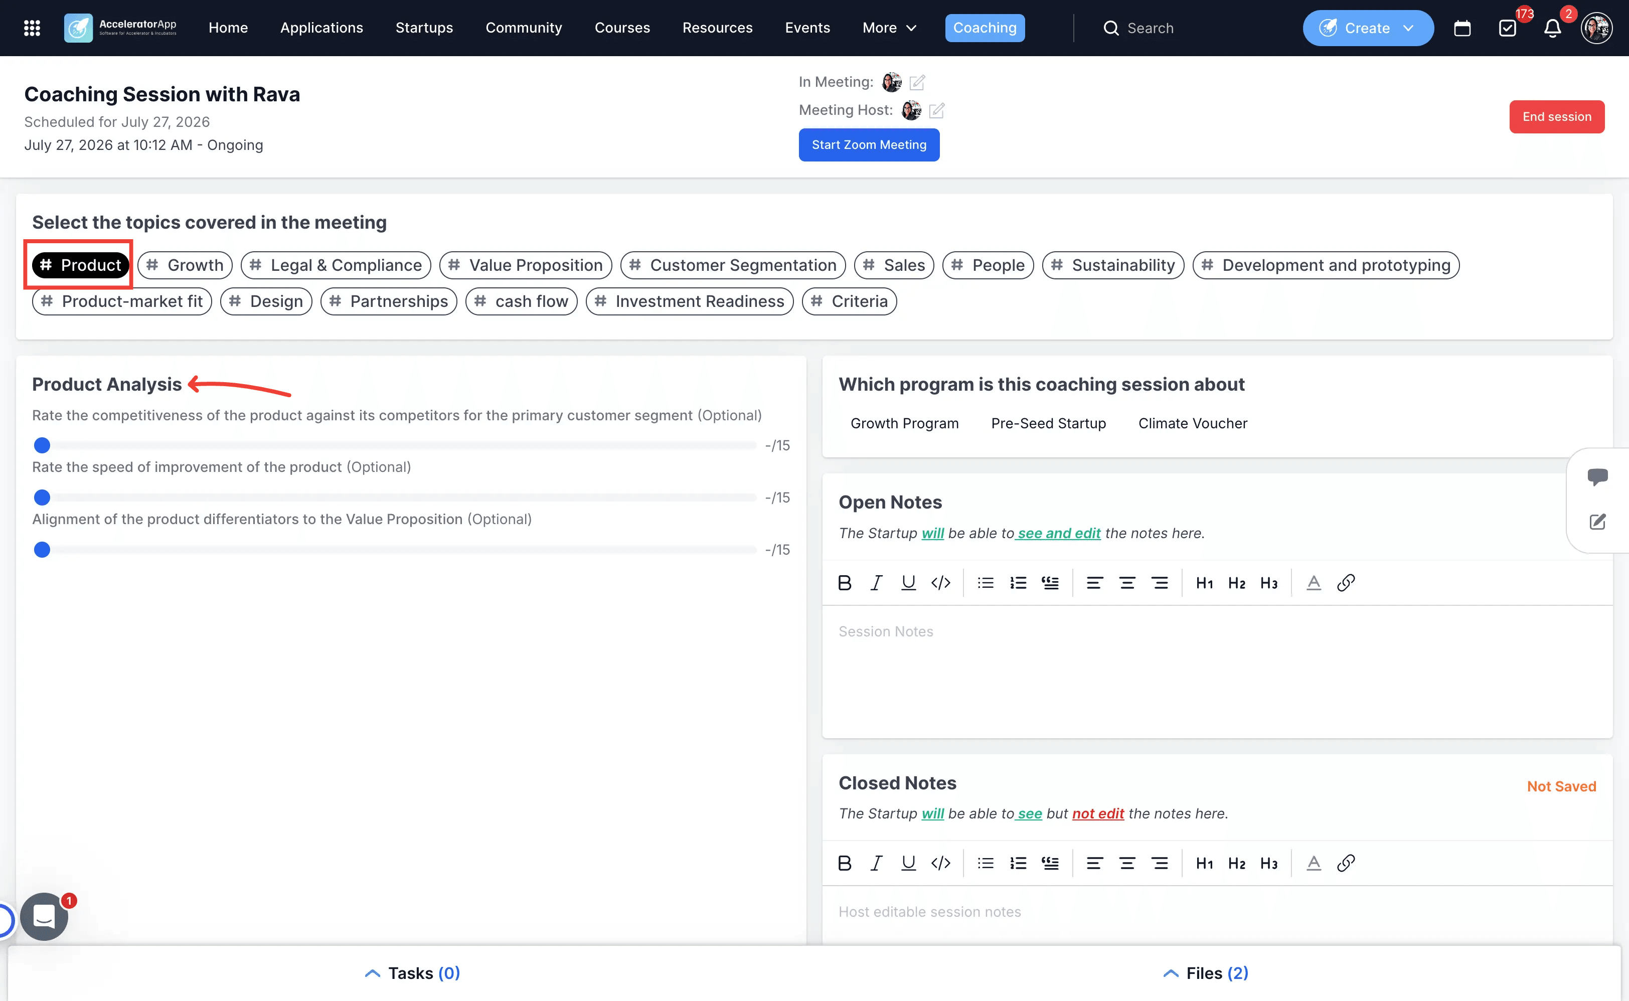1629x1001 pixels.
Task: Open the Coaching nav tab
Action: 985,28
